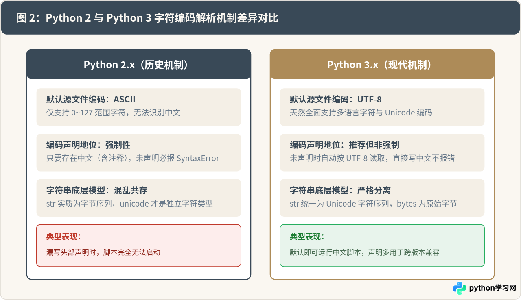The image size is (521, 300).
Task: Click the red "典型表现：" label
Action: point(63,237)
